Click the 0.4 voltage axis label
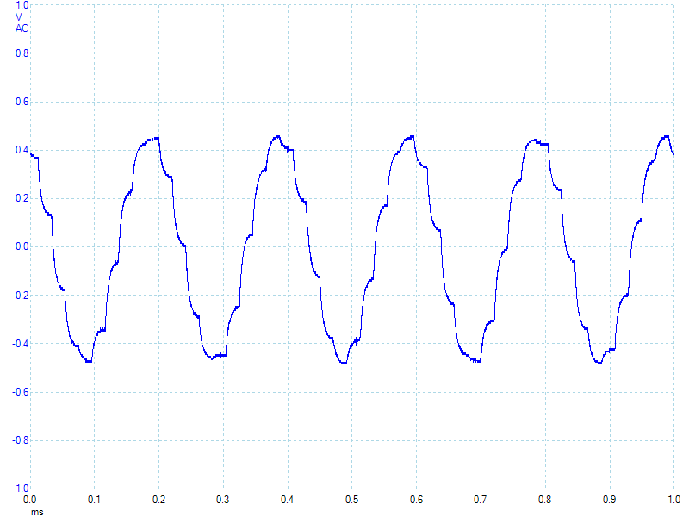The image size is (689, 517). (x=22, y=150)
